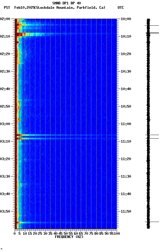Click the seismogram spike near 10:08 UTC
This screenshot has width=161, height=252.
coord(152,33)
